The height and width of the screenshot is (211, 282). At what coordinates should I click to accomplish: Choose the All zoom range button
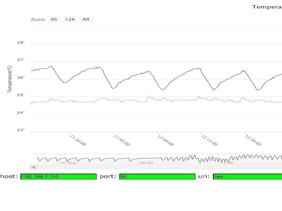click(x=86, y=19)
